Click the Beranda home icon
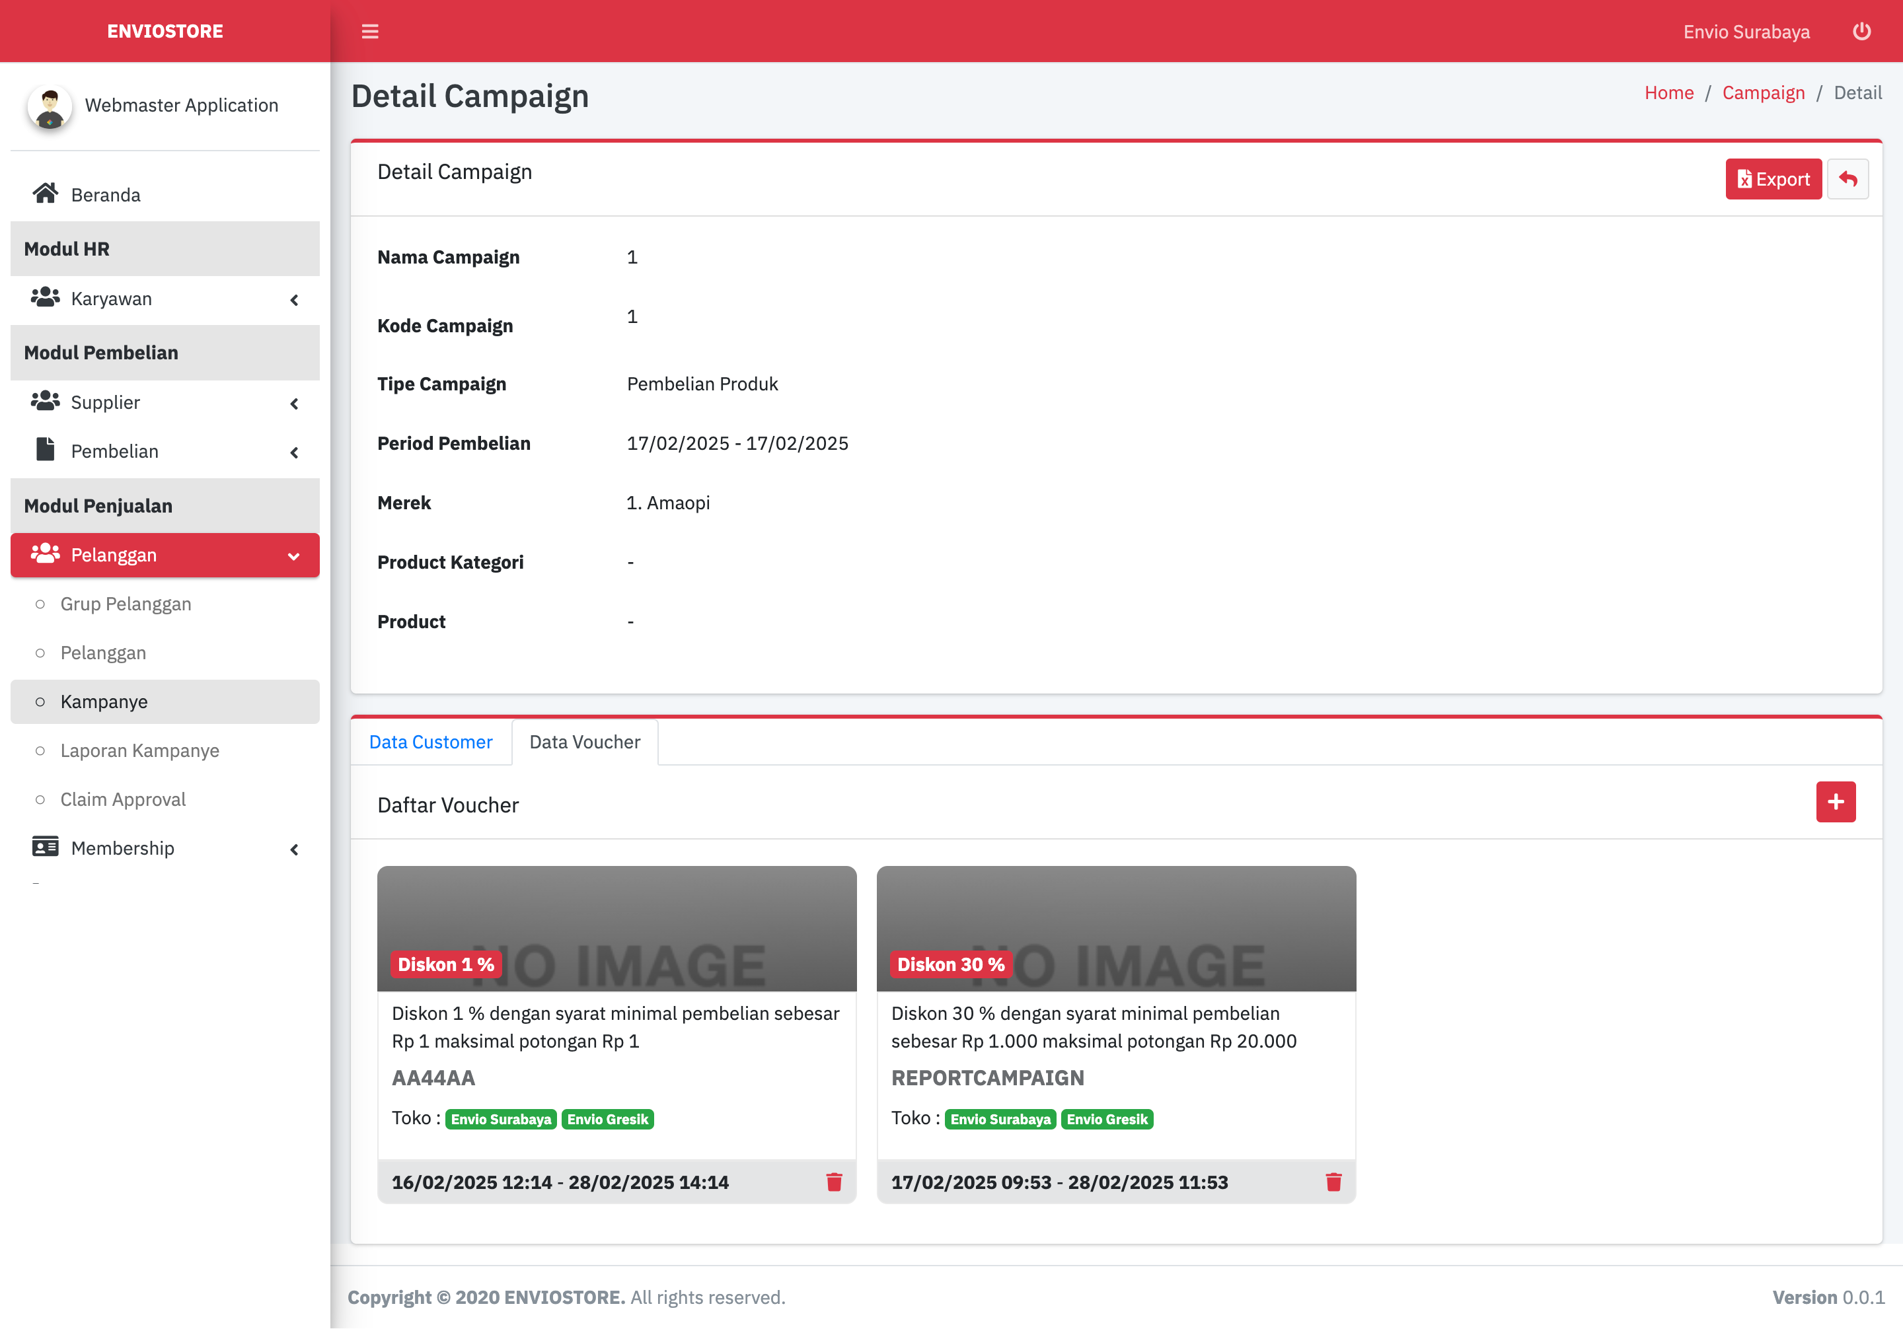 click(46, 194)
